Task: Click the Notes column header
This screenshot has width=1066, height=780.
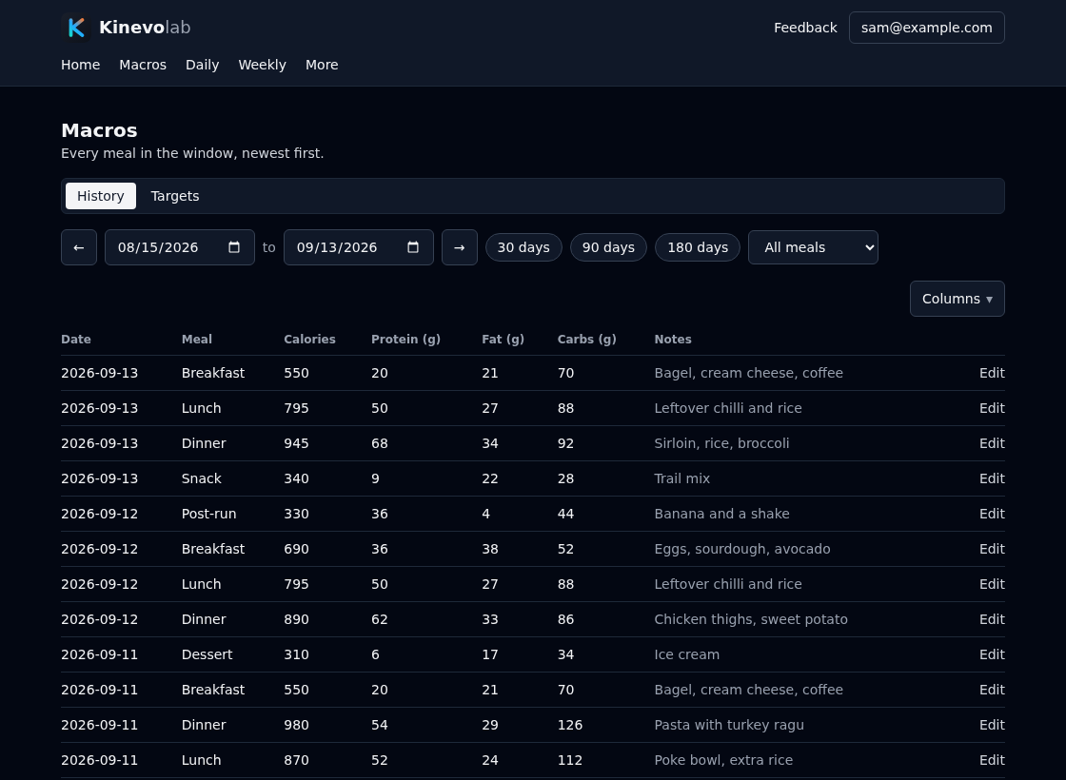Action: [673, 339]
